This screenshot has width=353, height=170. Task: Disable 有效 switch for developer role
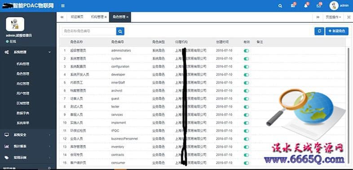coord(246,75)
